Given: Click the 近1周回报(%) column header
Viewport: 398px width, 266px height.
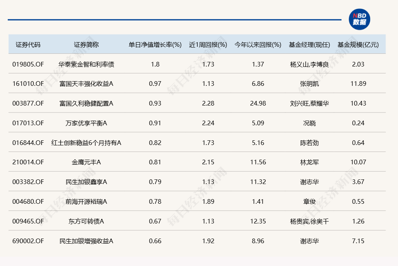Looking at the screenshot, I should [208, 44].
